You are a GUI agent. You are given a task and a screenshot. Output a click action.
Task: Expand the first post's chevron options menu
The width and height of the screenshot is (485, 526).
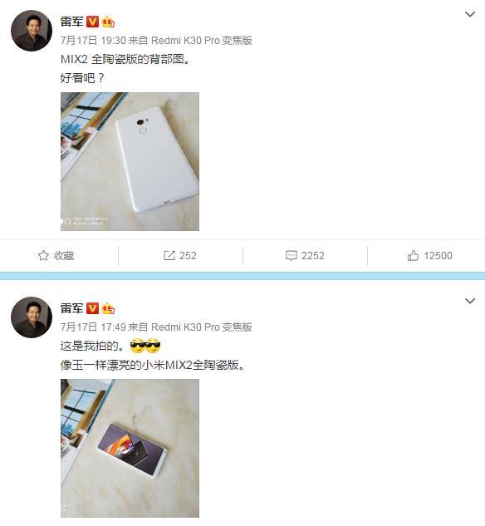tap(470, 14)
